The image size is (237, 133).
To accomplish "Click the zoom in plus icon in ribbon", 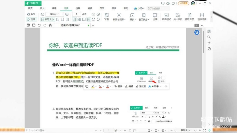I will coord(67,14).
